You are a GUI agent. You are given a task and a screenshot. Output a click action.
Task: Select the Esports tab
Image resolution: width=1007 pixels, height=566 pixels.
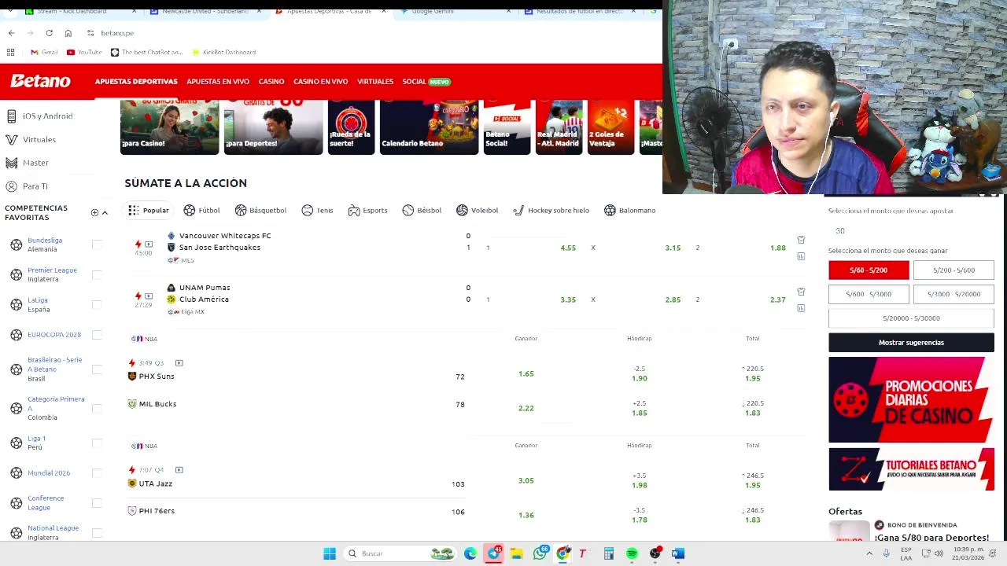coord(367,210)
